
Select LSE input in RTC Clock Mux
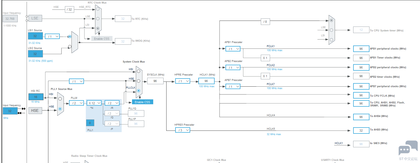pos(98,19)
